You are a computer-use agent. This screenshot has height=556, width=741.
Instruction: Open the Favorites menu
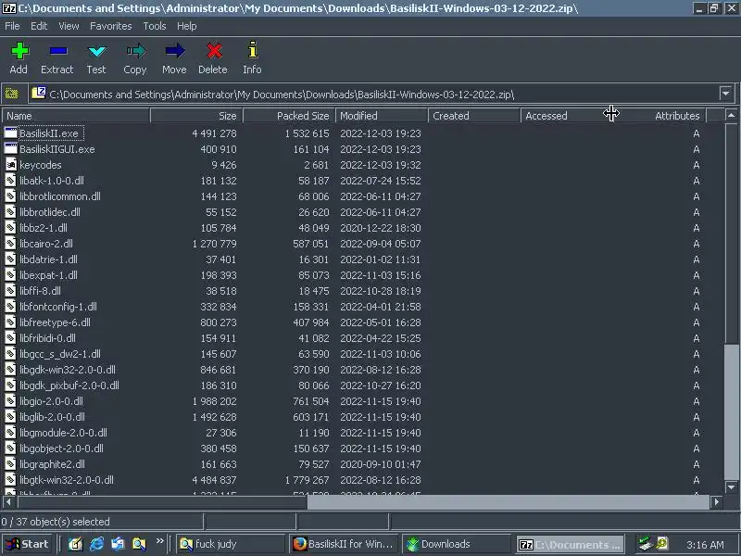coord(110,26)
